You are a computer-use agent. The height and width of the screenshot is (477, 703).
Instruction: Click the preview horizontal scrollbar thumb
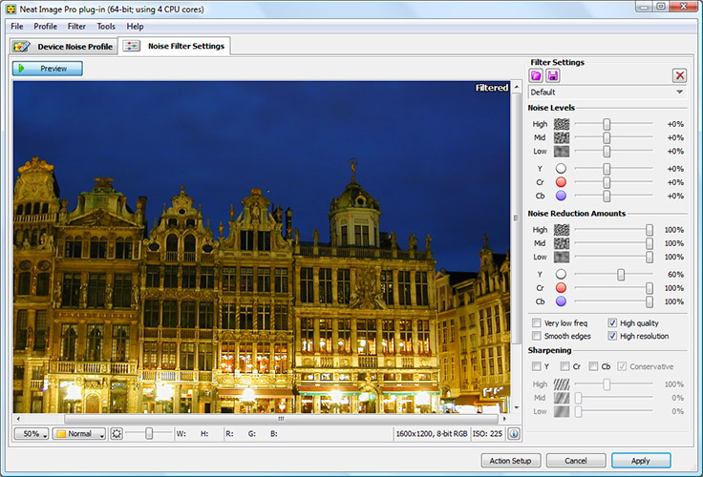[x=281, y=419]
